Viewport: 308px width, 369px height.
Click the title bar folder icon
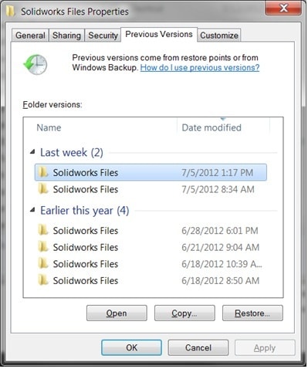click(10, 11)
